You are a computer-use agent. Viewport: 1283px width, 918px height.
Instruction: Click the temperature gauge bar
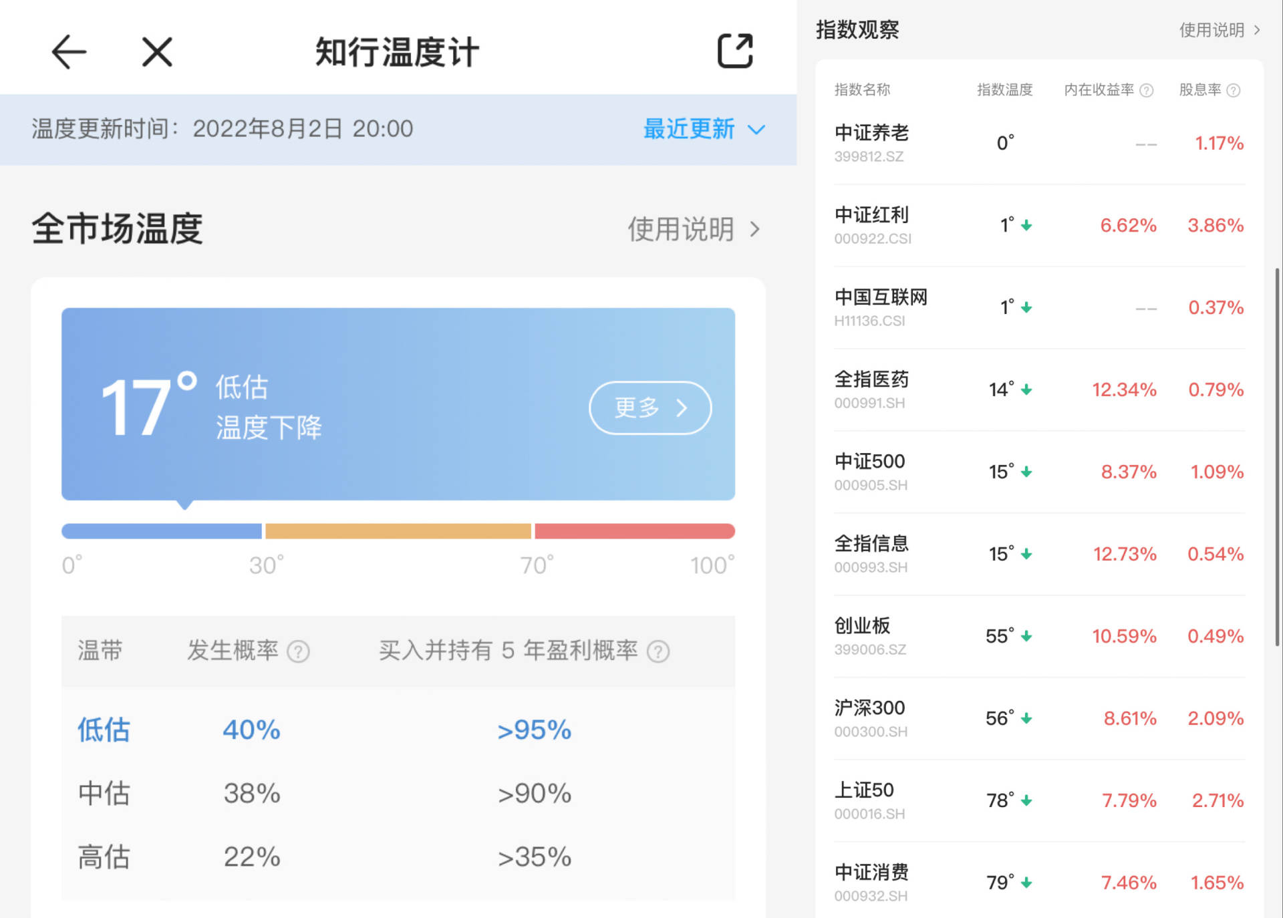coord(397,530)
